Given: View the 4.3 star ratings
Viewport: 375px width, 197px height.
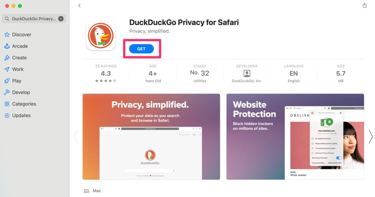Looking at the screenshot, I should [x=106, y=74].
